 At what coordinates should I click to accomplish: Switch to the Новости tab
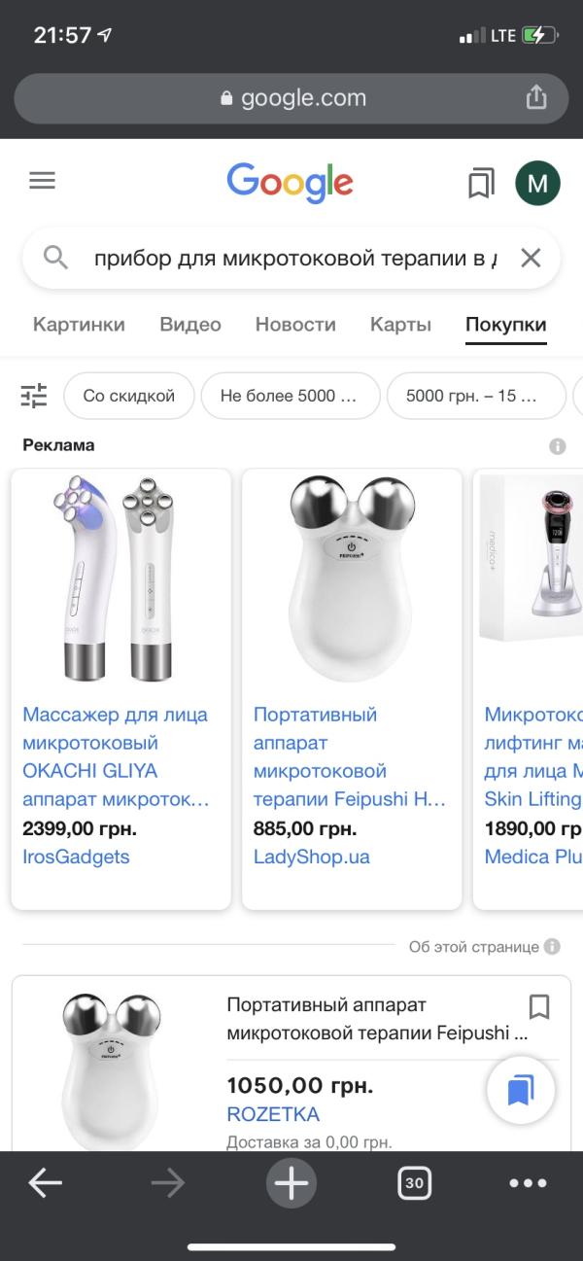click(295, 325)
